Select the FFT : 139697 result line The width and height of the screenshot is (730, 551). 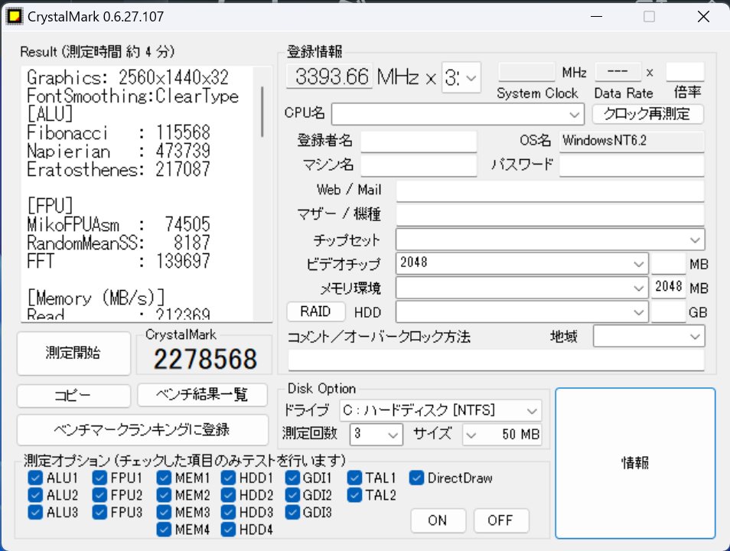coord(119,261)
